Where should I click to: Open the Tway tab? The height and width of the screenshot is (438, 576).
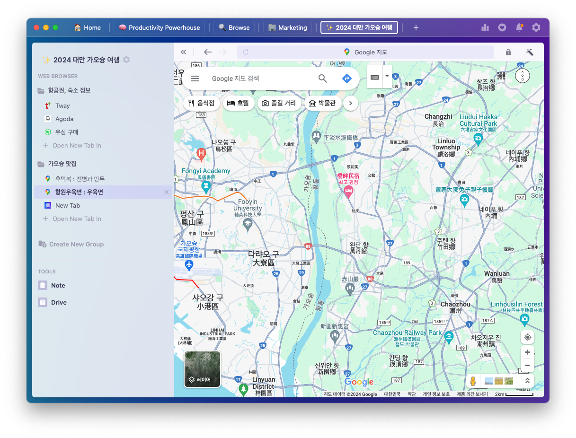(62, 106)
